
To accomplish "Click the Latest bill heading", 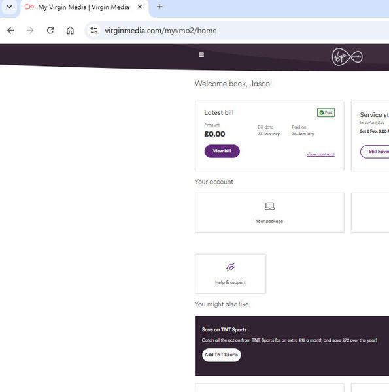I will coord(219,113).
